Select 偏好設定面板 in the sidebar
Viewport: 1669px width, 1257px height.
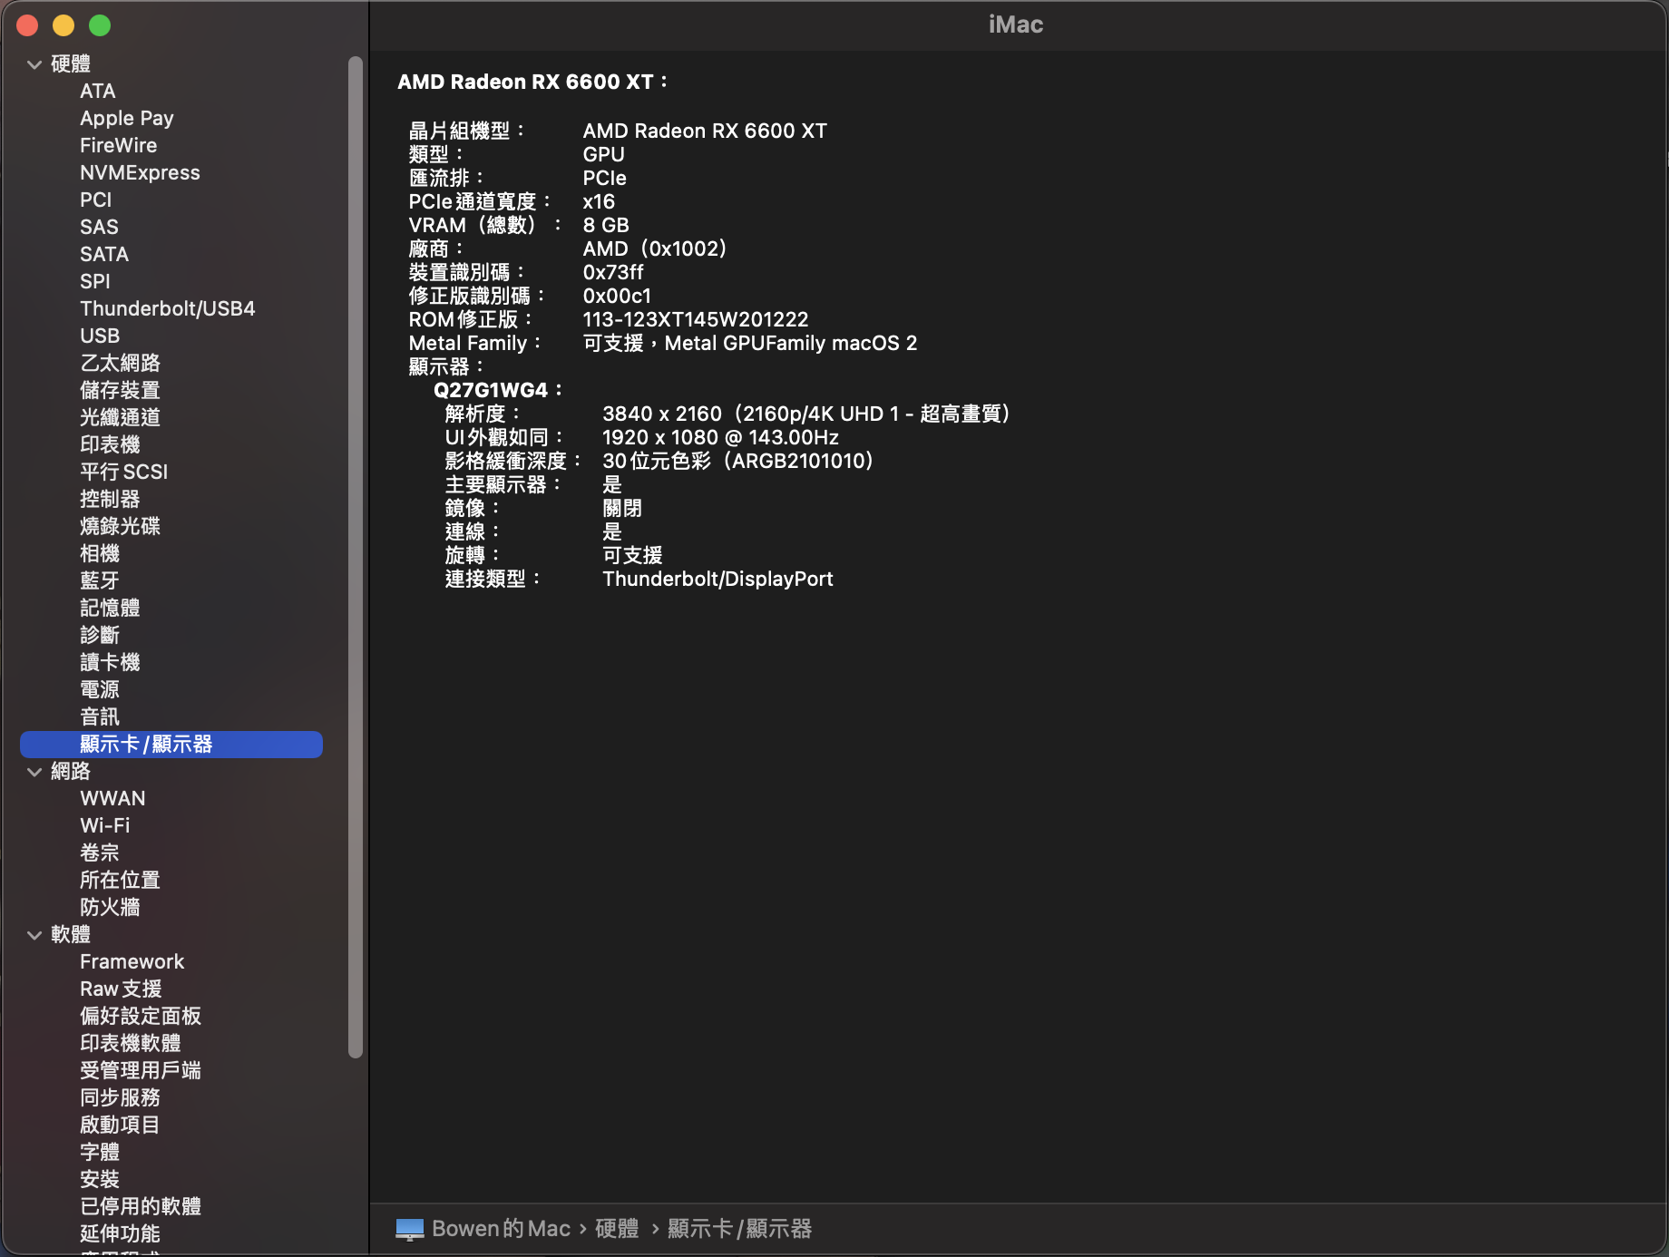pyautogui.click(x=141, y=1017)
